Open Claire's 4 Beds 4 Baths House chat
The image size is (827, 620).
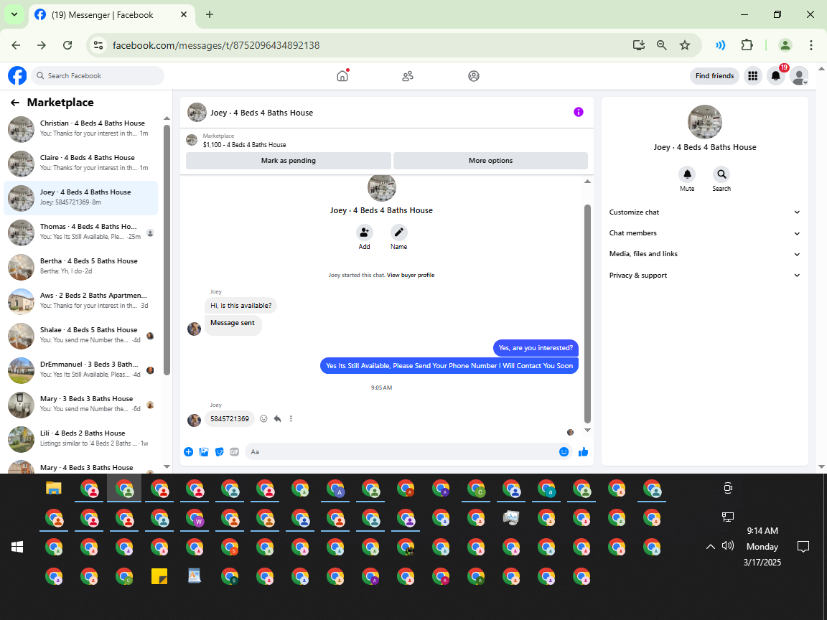[x=80, y=164]
